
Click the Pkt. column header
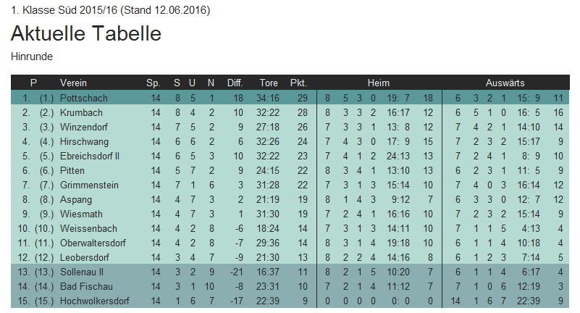pyautogui.click(x=298, y=83)
